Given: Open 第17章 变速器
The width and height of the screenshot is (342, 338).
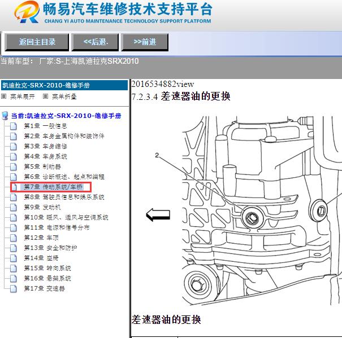Looking at the screenshot, I should 44,288.
